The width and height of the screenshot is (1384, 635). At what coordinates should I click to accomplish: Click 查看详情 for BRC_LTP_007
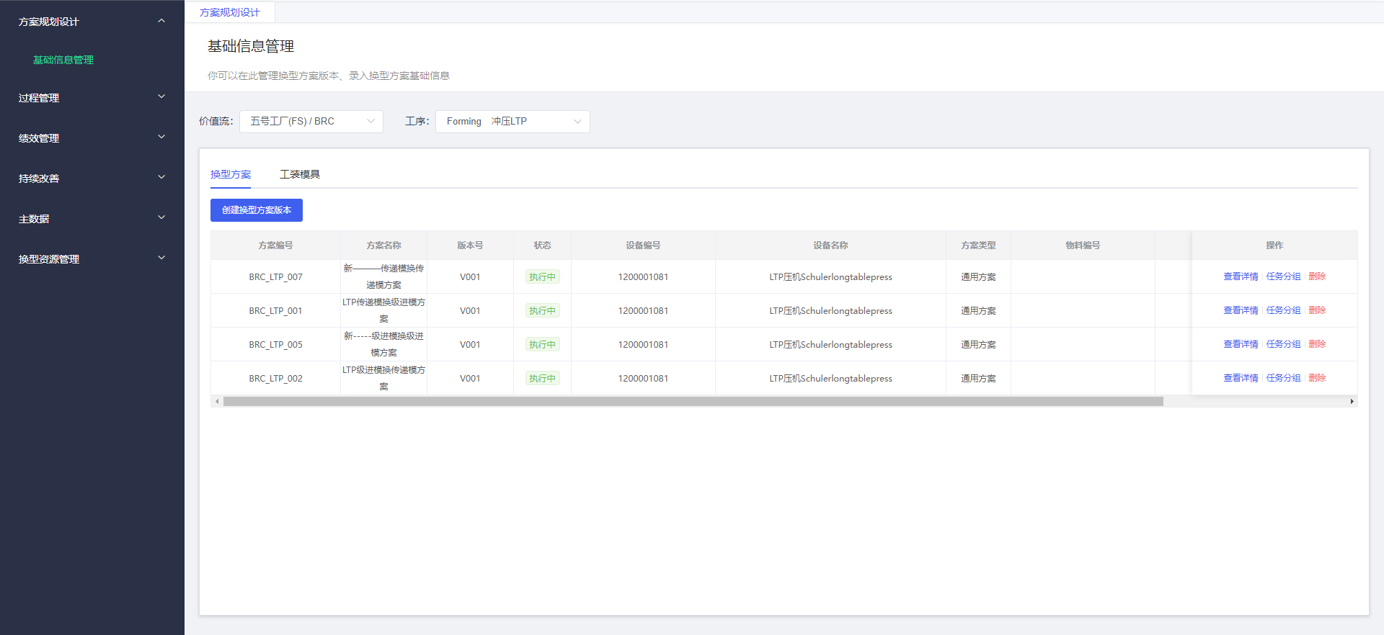(x=1241, y=276)
